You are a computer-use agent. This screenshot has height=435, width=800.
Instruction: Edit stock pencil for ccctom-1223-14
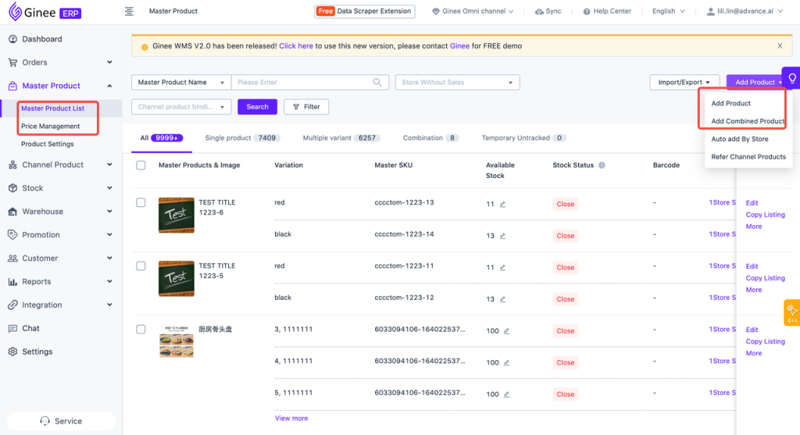(502, 236)
